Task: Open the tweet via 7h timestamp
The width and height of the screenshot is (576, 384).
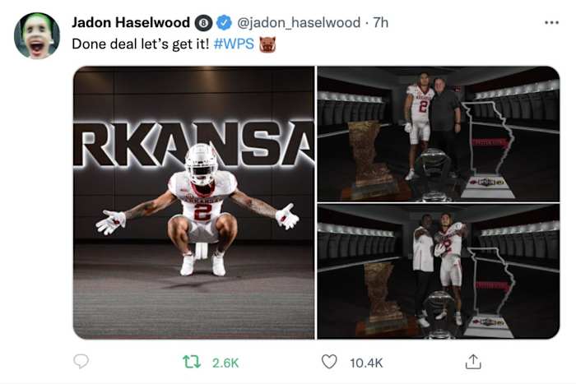Action: [x=380, y=23]
